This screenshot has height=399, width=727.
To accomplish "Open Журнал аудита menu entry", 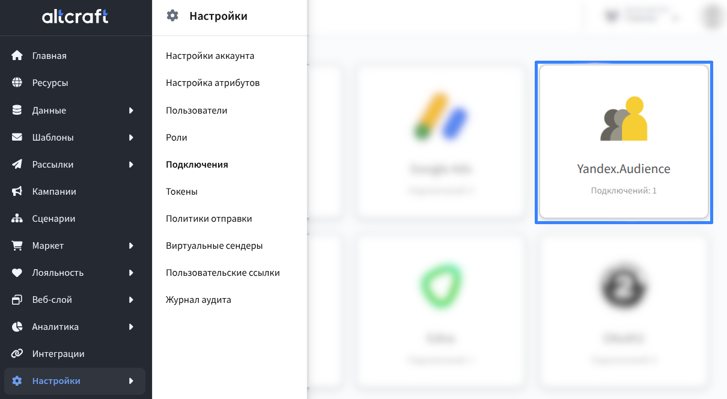I will pyautogui.click(x=198, y=300).
